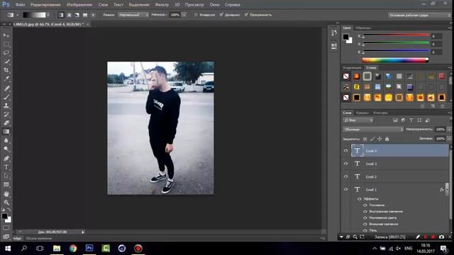Click the fx icon on Слой 1
This screenshot has height=255, width=454.
pos(441,190)
